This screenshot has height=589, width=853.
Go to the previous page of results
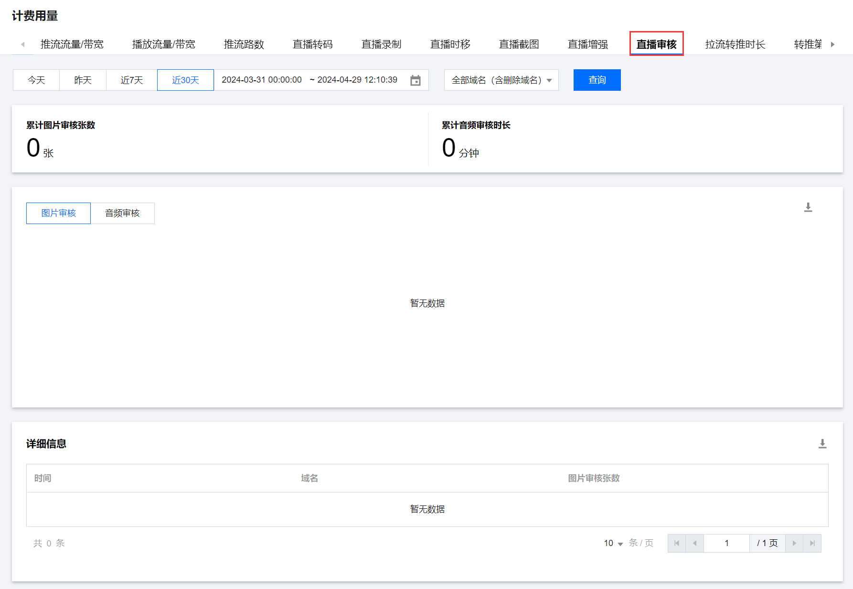(x=694, y=543)
